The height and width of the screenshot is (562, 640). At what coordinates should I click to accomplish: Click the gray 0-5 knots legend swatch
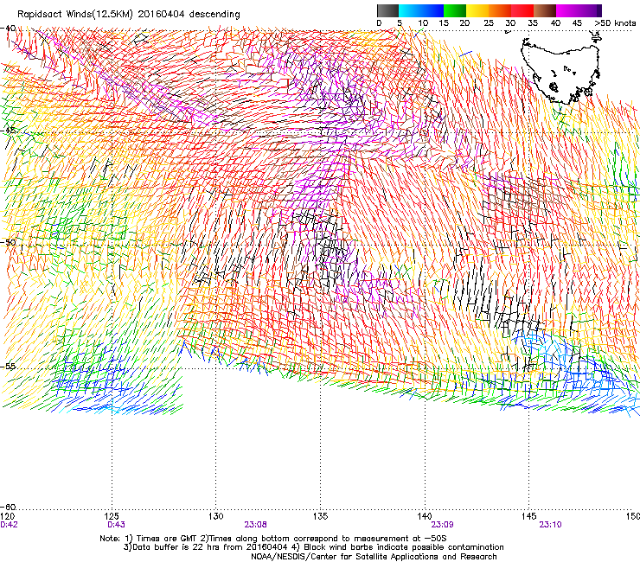(x=387, y=10)
